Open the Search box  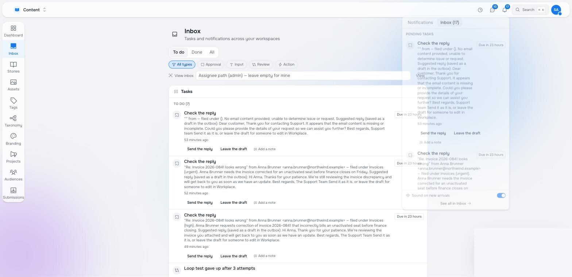(530, 10)
